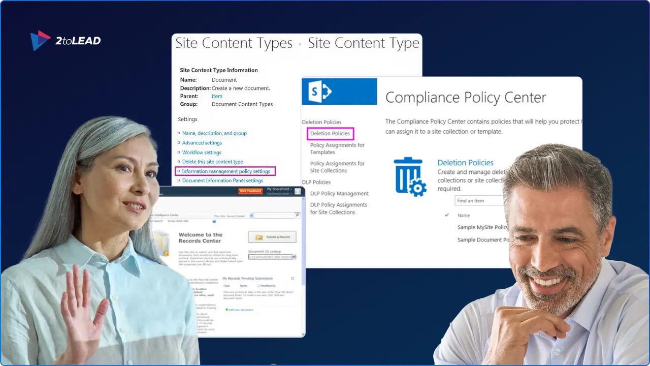650x366 pixels.
Task: Click the Document ID Lookup field
Action: click(270, 257)
